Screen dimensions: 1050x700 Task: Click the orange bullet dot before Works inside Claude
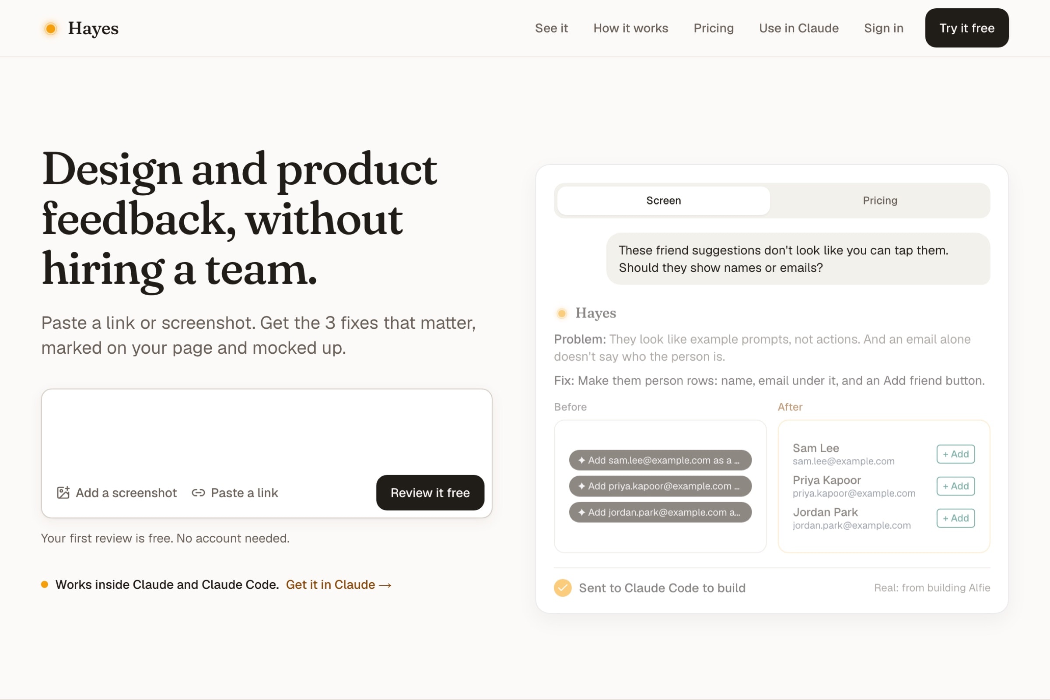(x=45, y=584)
